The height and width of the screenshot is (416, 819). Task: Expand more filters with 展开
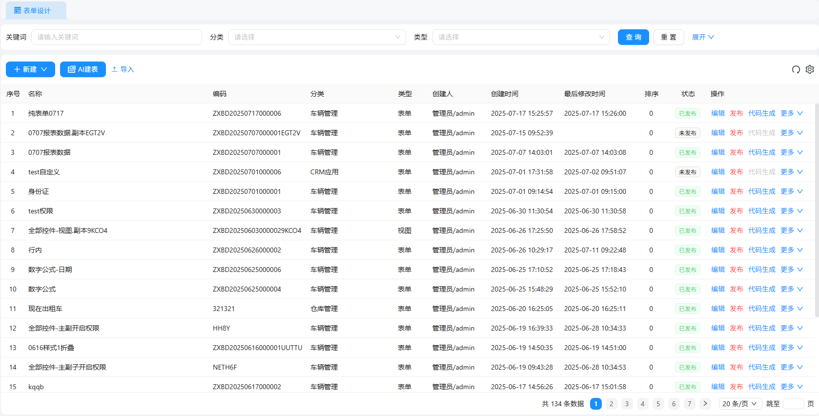[702, 37]
